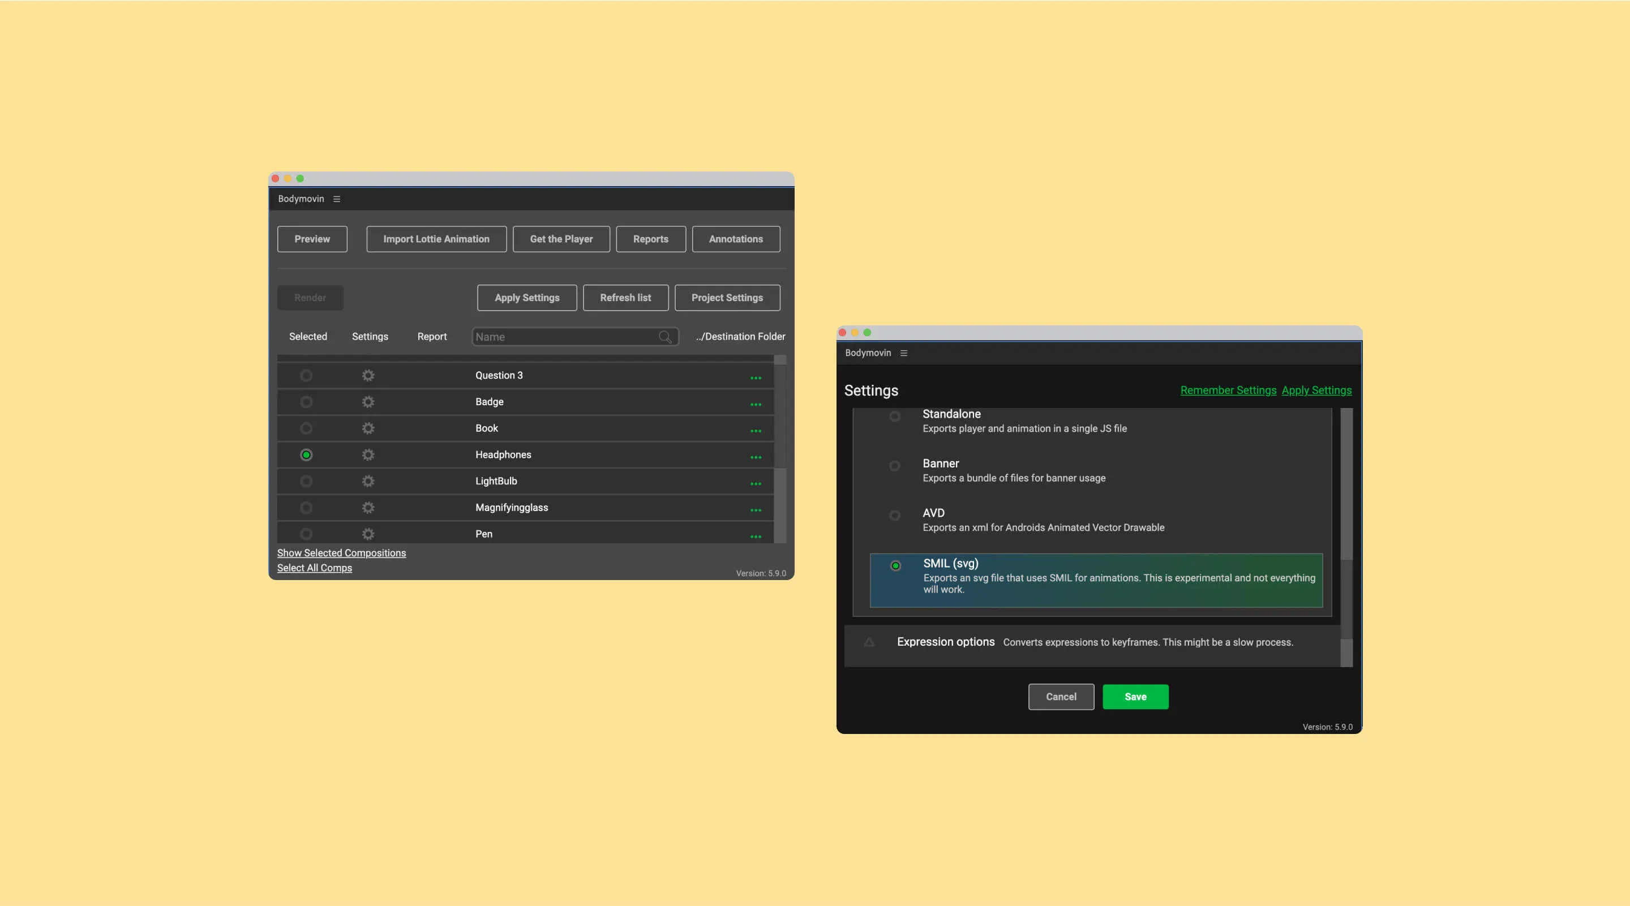Click the gear icon beside Badge

pyautogui.click(x=368, y=402)
